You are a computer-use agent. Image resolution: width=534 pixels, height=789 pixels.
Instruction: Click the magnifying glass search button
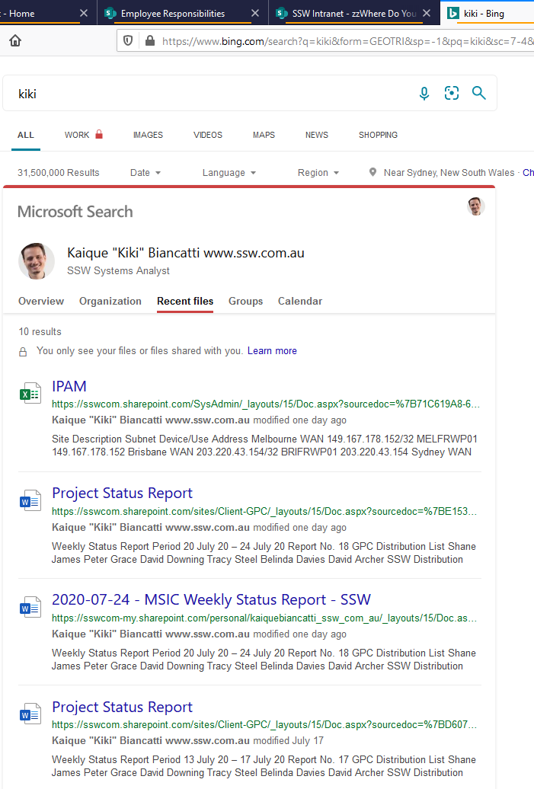478,93
